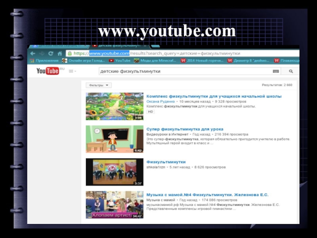317x238 pixels.
Task: Open the on-screen keyboard icon in search
Action: tap(276, 71)
